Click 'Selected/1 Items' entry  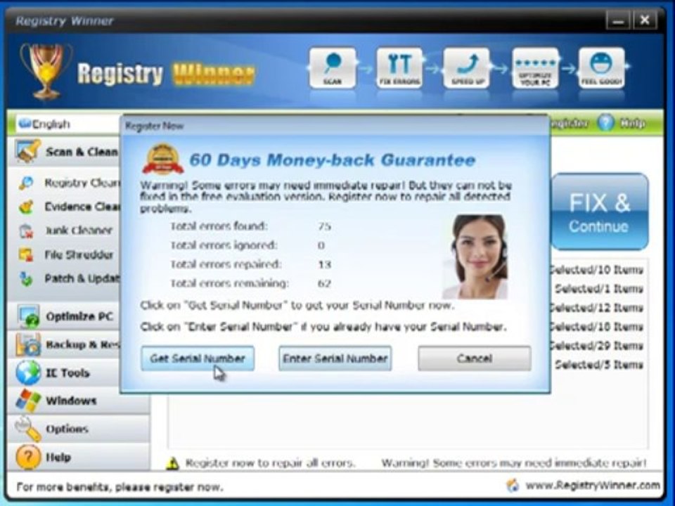599,289
